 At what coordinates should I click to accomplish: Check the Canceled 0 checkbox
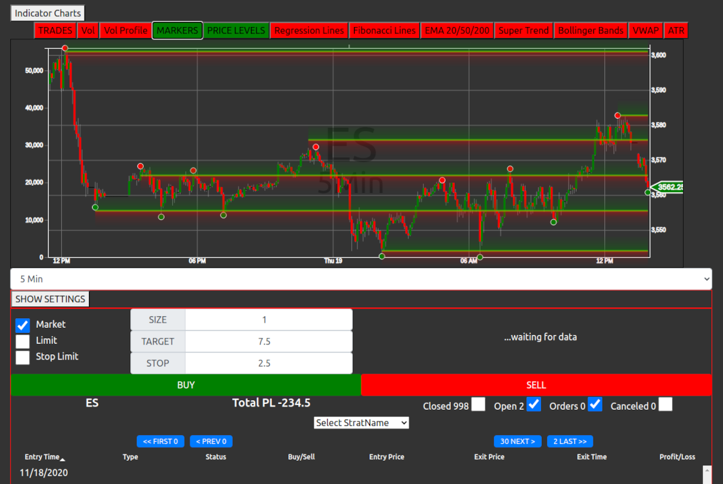point(666,405)
